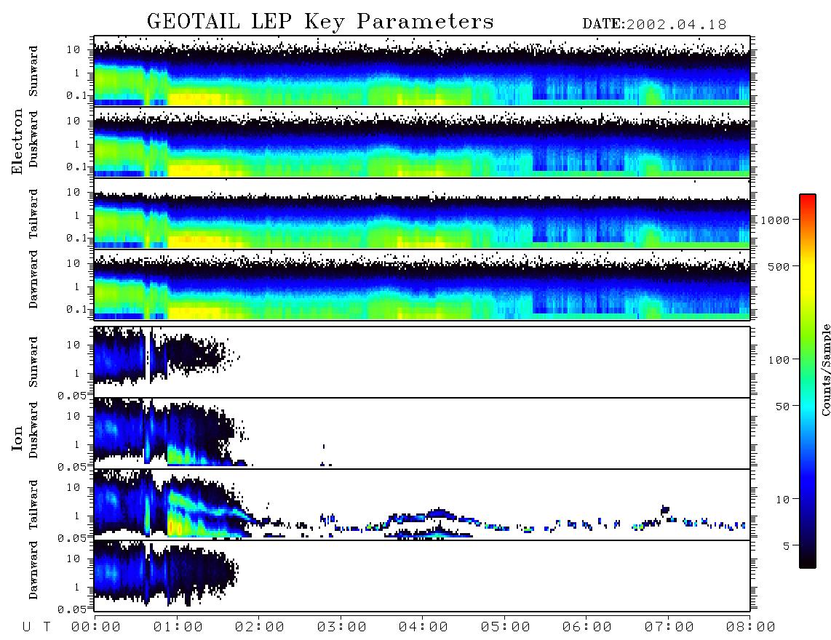Click the "U T" time axis label
Screen dimensions: 831x640
(x=36, y=628)
